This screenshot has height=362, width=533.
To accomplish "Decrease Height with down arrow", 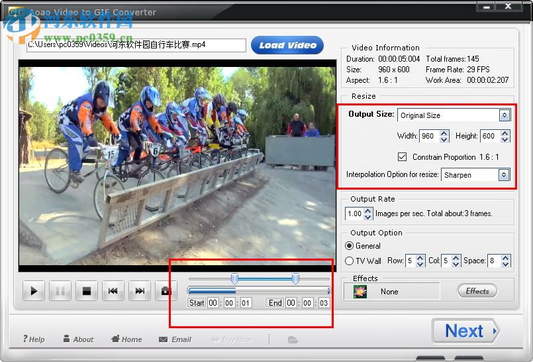I will coord(505,139).
